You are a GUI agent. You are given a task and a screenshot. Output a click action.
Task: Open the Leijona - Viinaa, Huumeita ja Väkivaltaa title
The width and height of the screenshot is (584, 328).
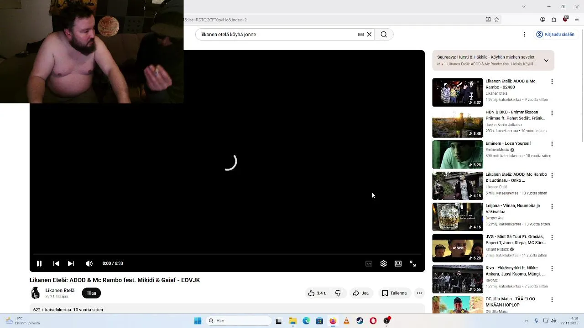pos(513,209)
